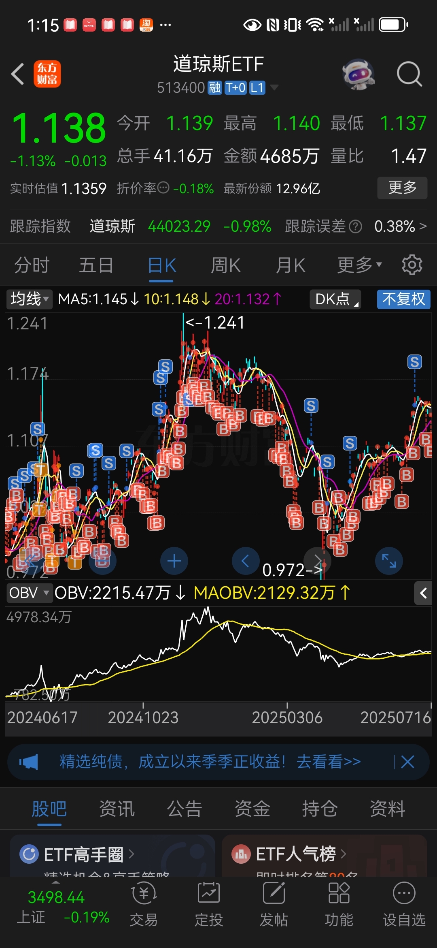Tap the 20250306 date marker
Viewport: 437px width, 948px height.
tap(287, 717)
